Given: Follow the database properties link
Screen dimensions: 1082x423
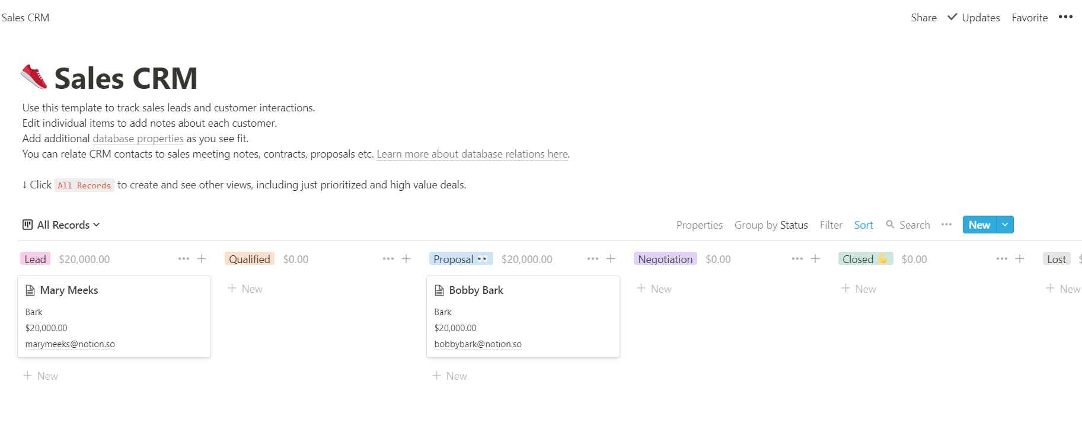Looking at the screenshot, I should tap(138, 139).
